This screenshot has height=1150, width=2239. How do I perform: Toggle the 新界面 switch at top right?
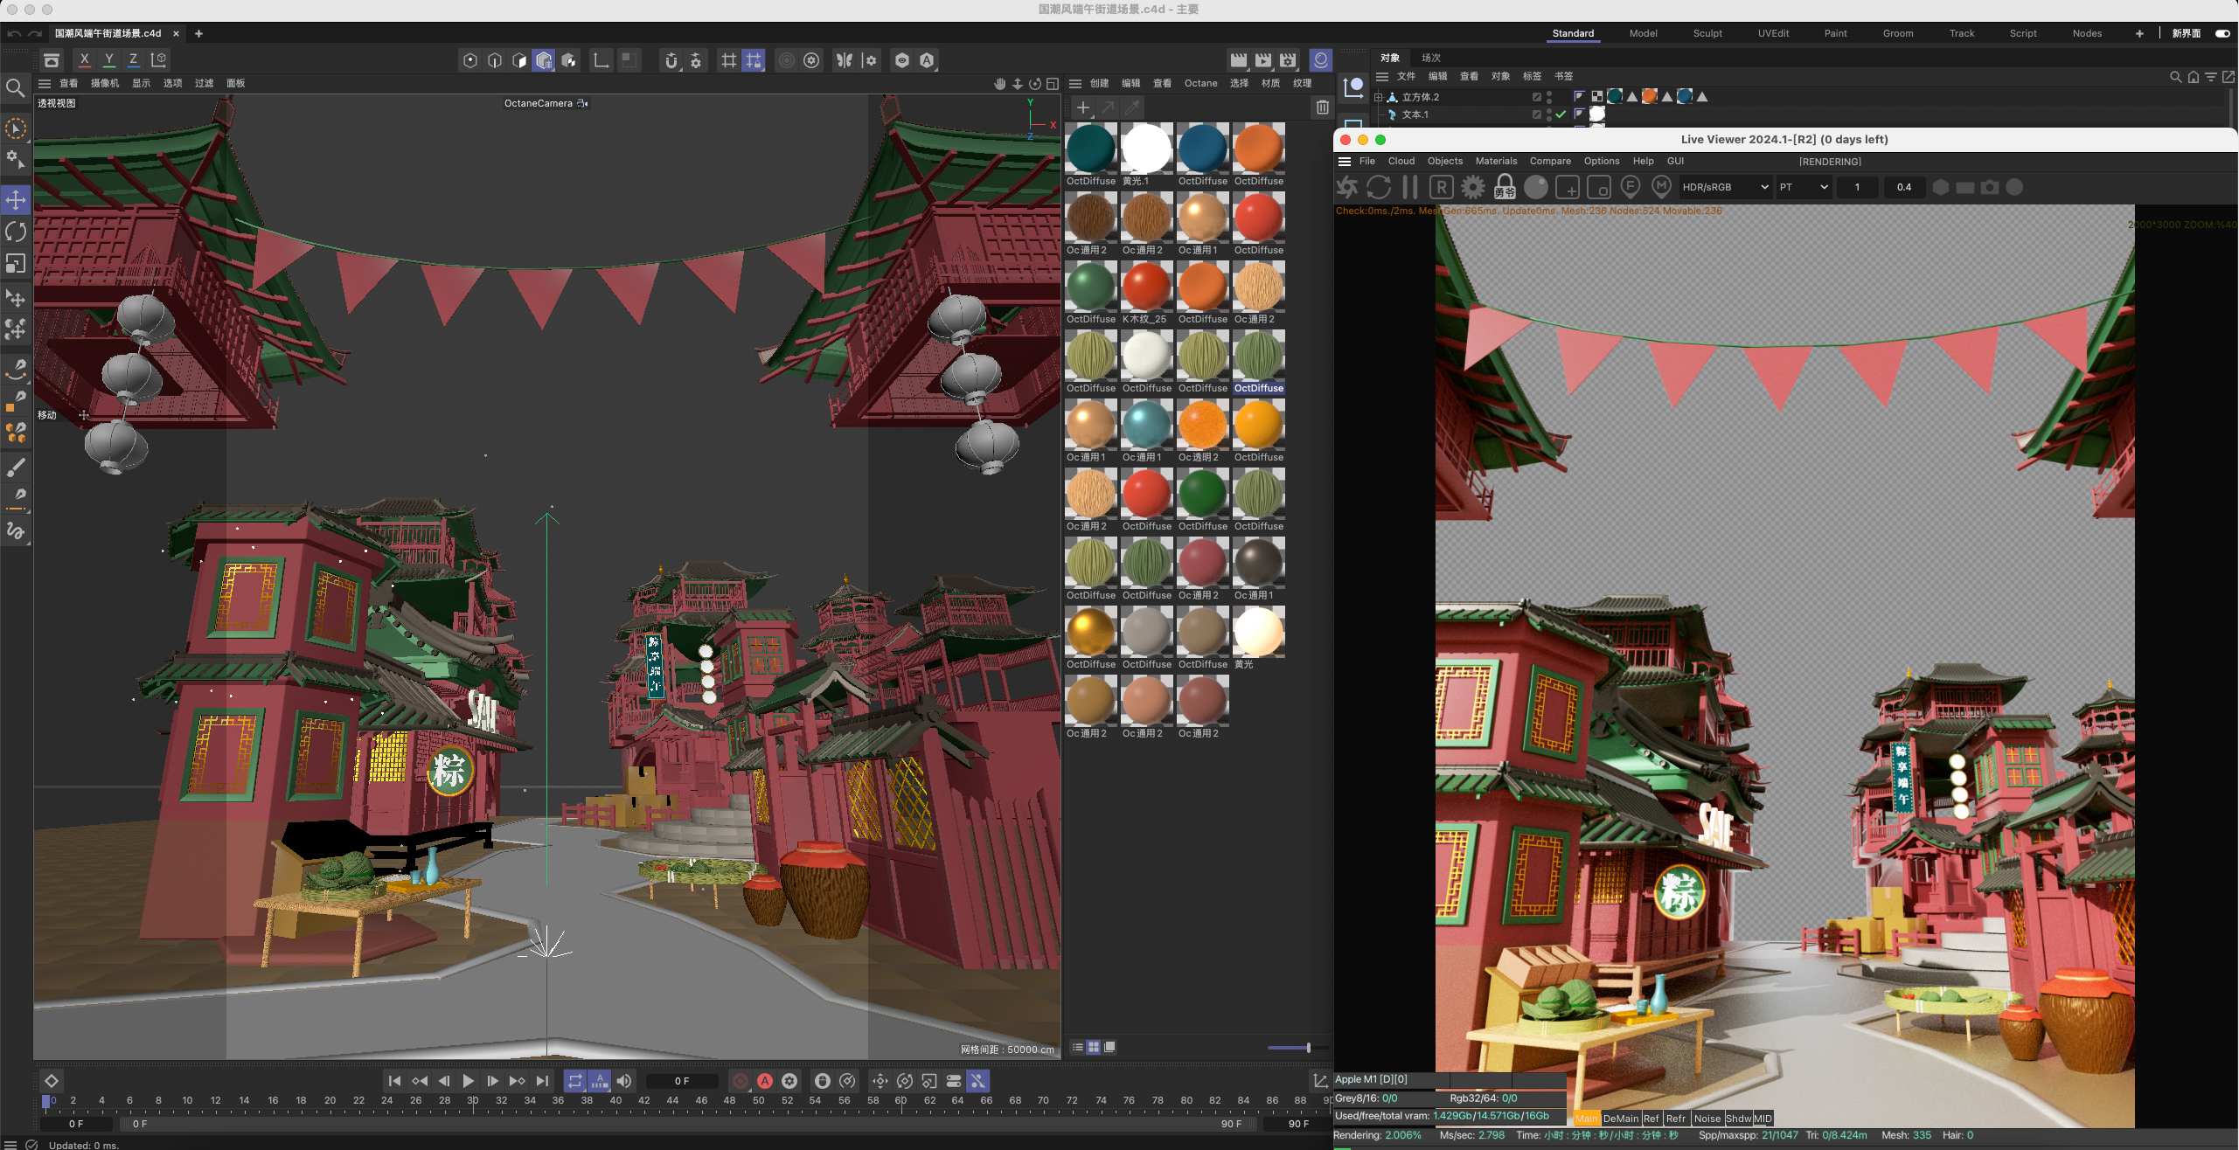[x=2222, y=33]
